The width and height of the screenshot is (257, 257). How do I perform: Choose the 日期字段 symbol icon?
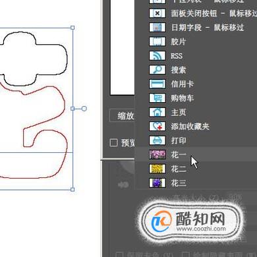157,28
